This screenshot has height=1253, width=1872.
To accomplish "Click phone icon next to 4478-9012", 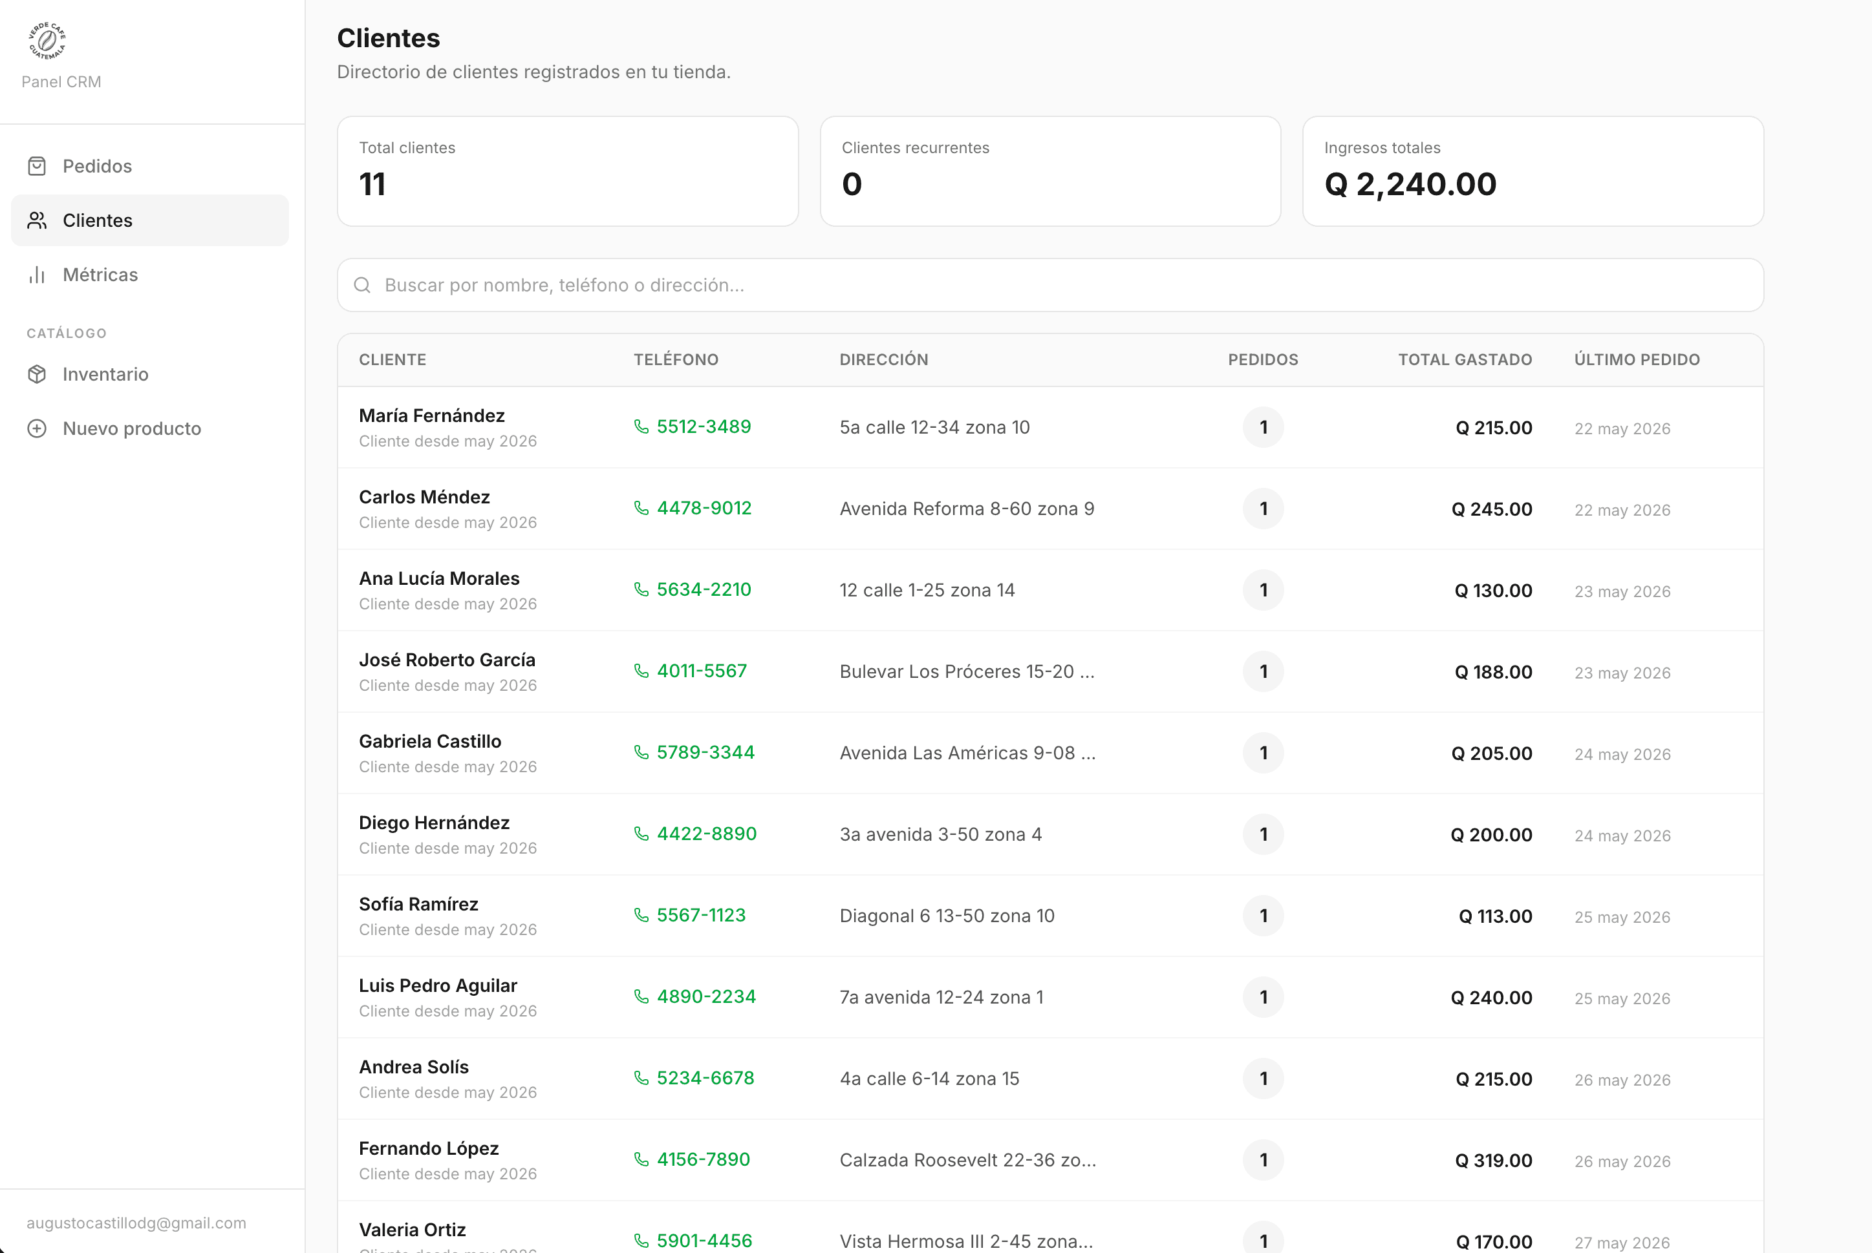I will click(641, 508).
